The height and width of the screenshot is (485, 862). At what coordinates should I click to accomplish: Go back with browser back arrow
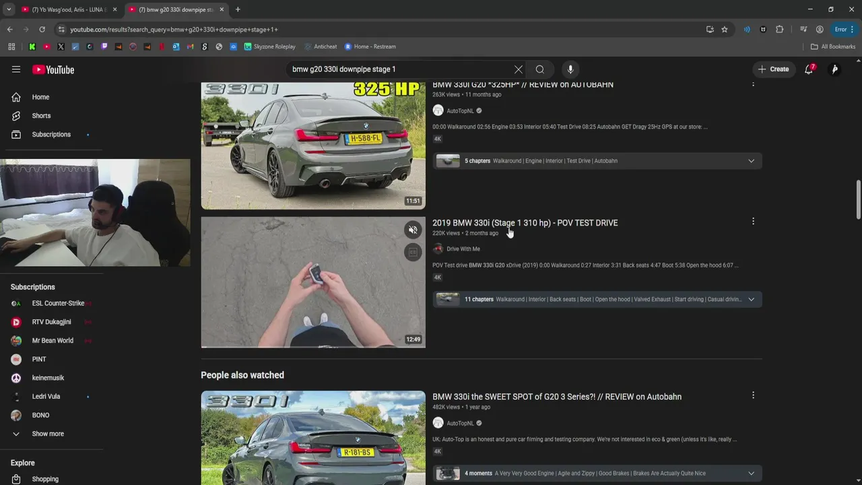9,30
